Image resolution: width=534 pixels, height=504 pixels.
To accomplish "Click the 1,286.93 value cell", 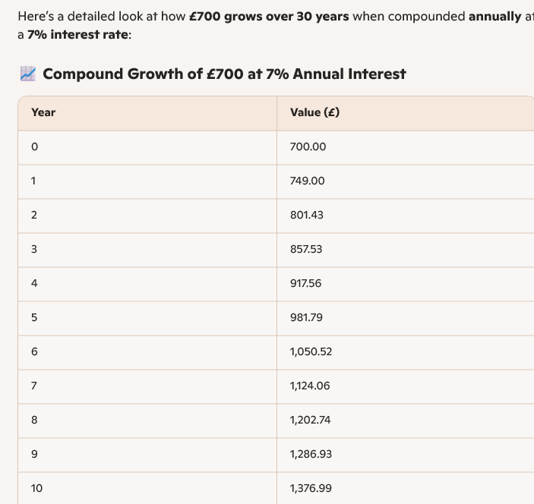I will click(310, 454).
